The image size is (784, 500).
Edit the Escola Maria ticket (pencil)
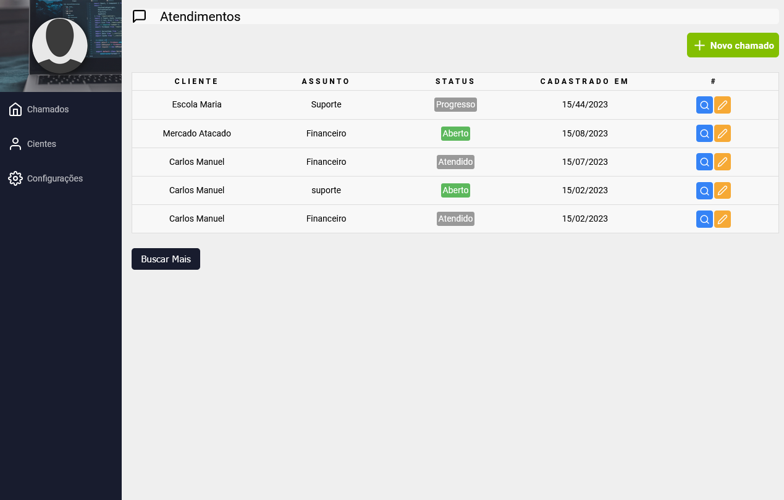[722, 105]
